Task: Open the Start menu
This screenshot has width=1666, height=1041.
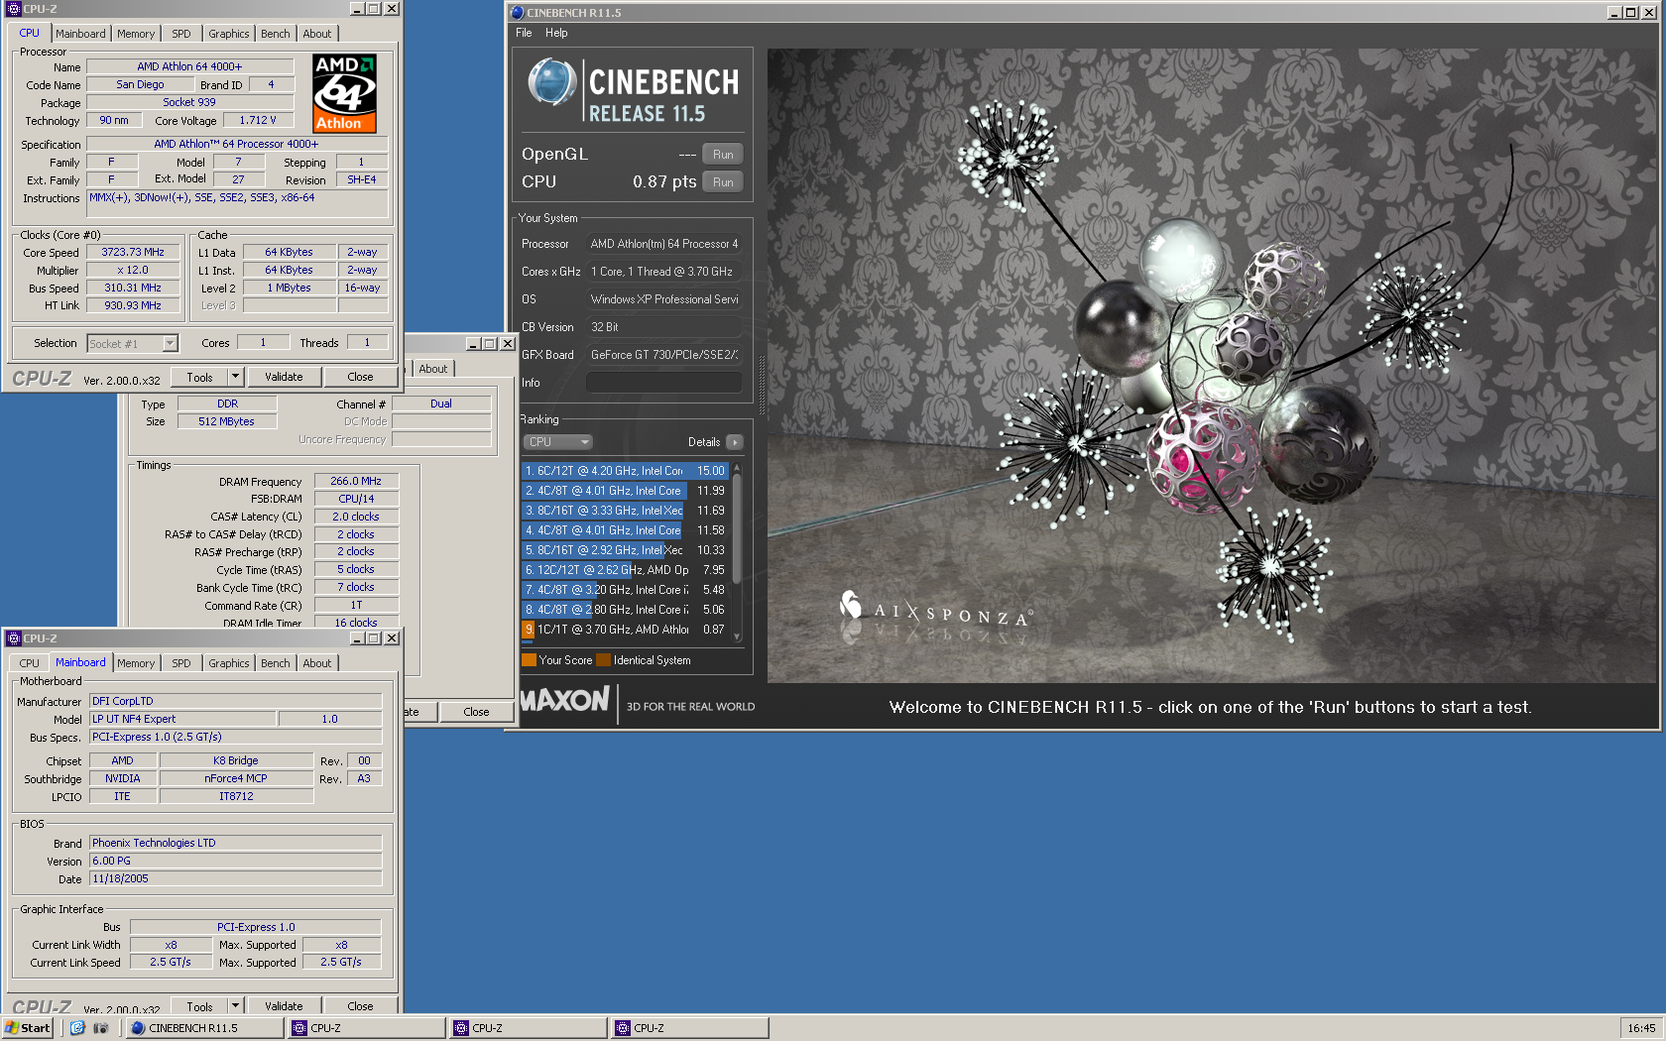Action: click(28, 1028)
